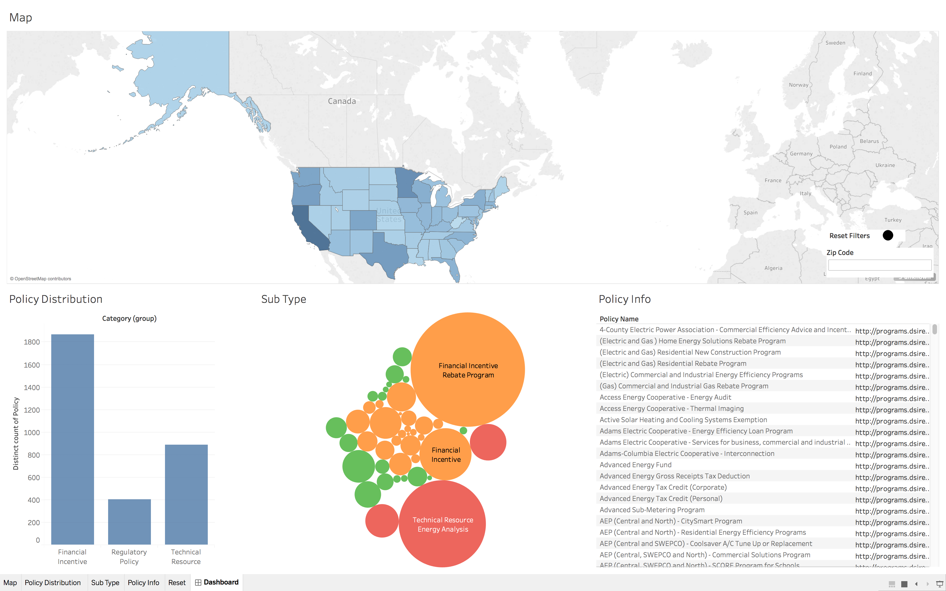Viewport: 946px width, 591px height.
Task: Switch to the Policy Distribution tab
Action: click(x=52, y=582)
